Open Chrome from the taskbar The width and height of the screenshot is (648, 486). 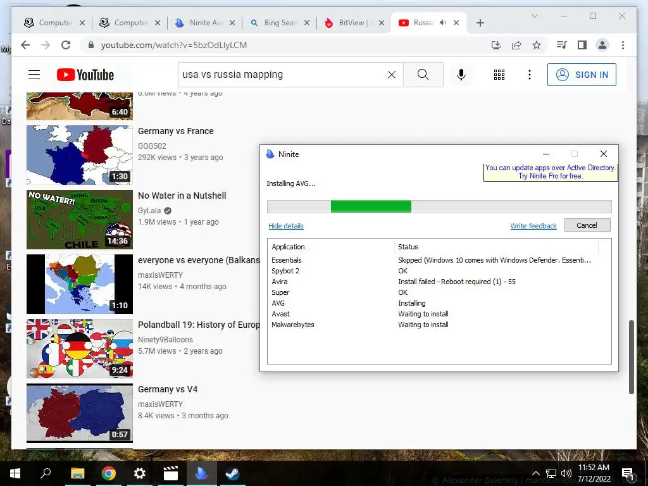point(108,473)
